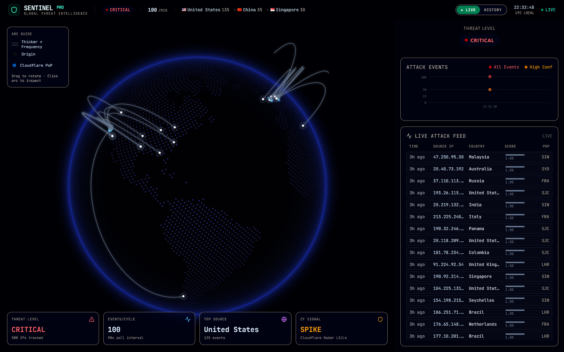This screenshot has height=352, width=564.
Task: Click the SYD PoP code in Australia row
Action: (545, 169)
